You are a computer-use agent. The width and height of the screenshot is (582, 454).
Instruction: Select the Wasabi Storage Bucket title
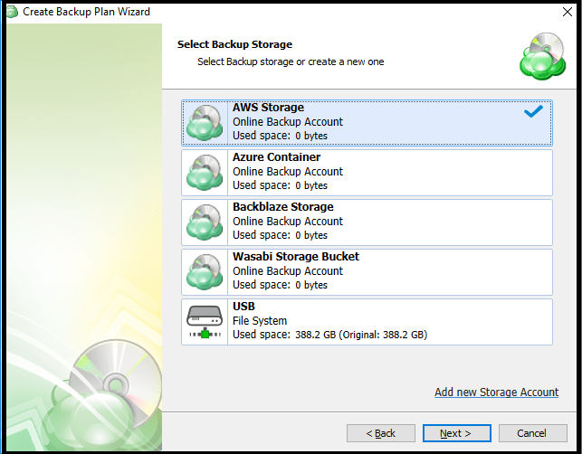(296, 257)
